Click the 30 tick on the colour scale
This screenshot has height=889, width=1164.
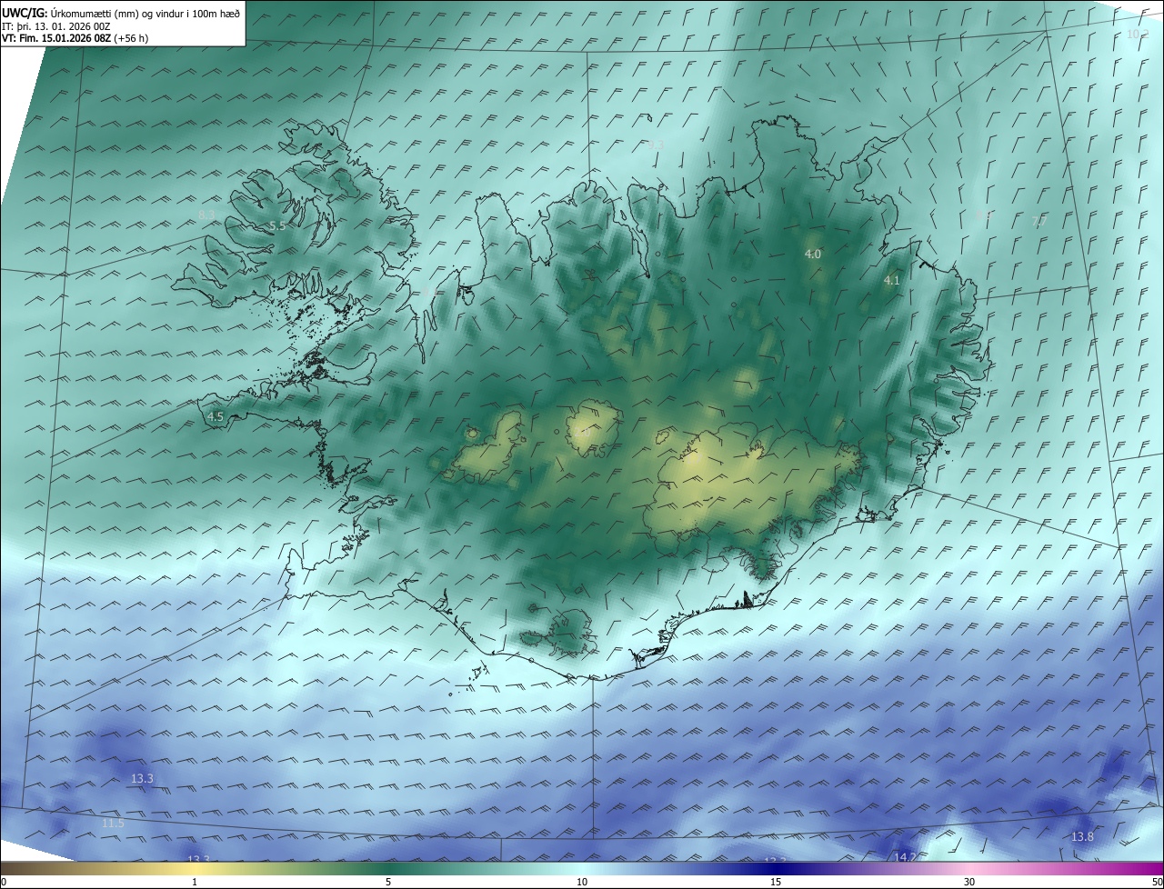(969, 882)
